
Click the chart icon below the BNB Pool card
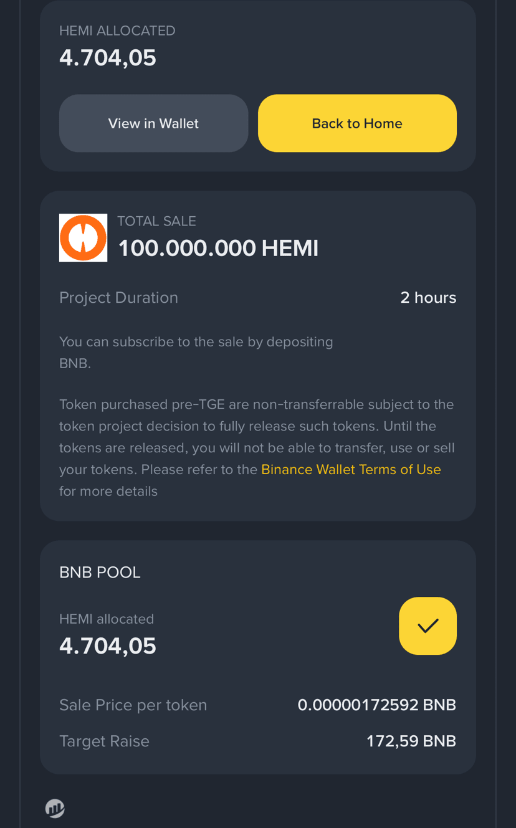pyautogui.click(x=55, y=808)
